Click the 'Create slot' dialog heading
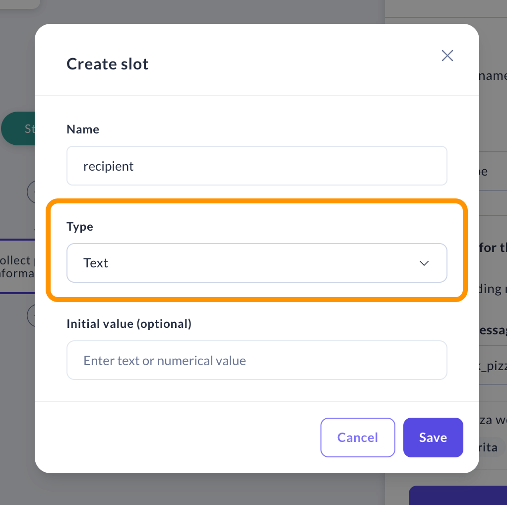The height and width of the screenshot is (505, 507). tap(108, 64)
